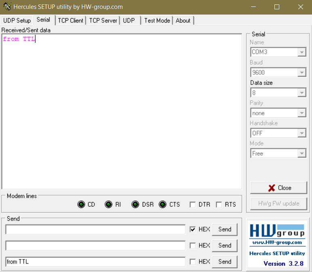Click Send for the second send line

pyautogui.click(x=225, y=246)
